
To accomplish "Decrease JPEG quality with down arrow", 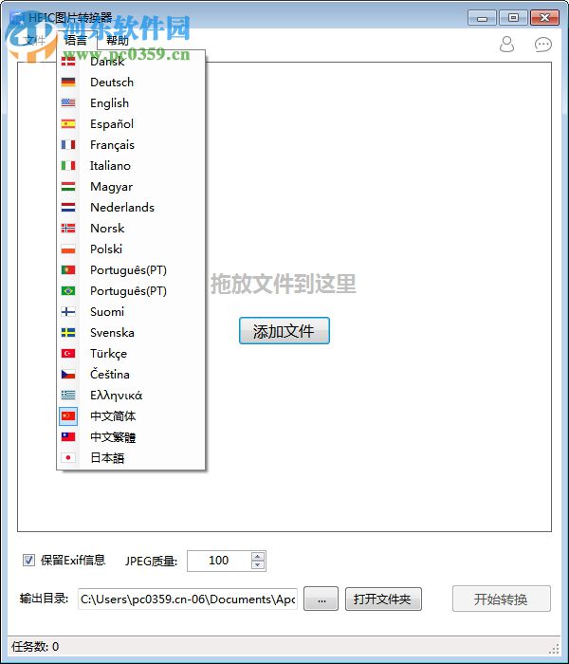I will (x=257, y=565).
